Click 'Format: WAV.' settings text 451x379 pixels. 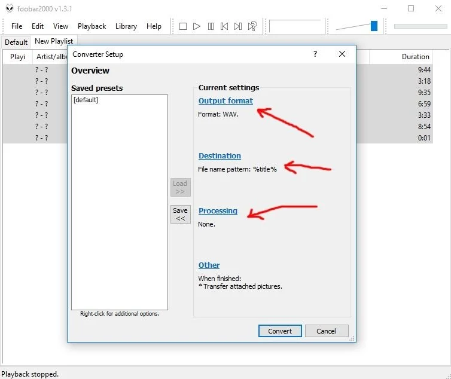(218, 114)
